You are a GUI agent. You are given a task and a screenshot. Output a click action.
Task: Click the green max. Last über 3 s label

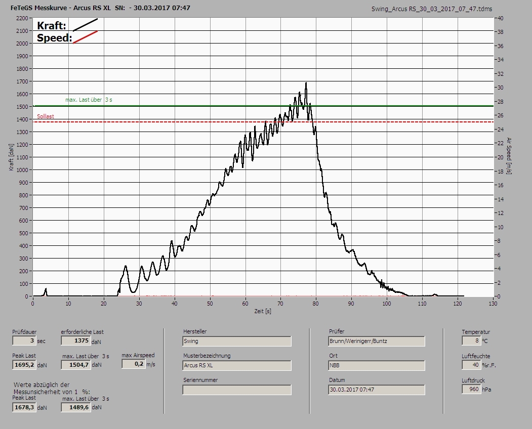(x=89, y=100)
